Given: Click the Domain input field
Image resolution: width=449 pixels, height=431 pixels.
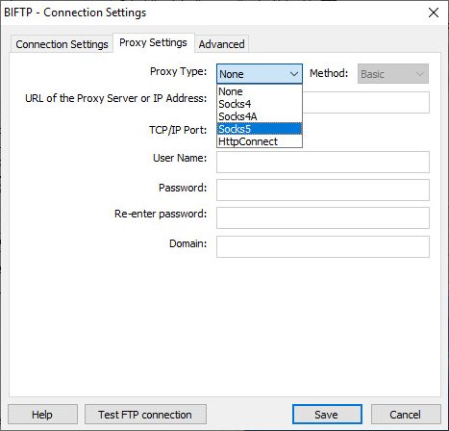Looking at the screenshot, I should click(323, 247).
